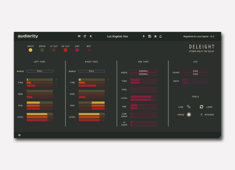The width and height of the screenshot is (235, 170).
Task: Set Right Taps orange PAN slider
Action: click(91, 106)
